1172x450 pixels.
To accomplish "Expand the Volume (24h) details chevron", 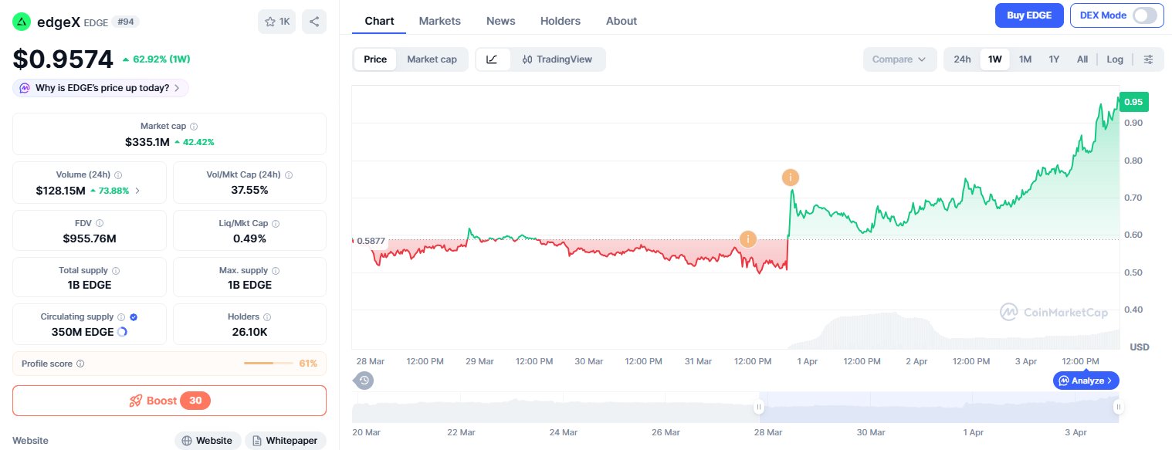I will tap(137, 191).
